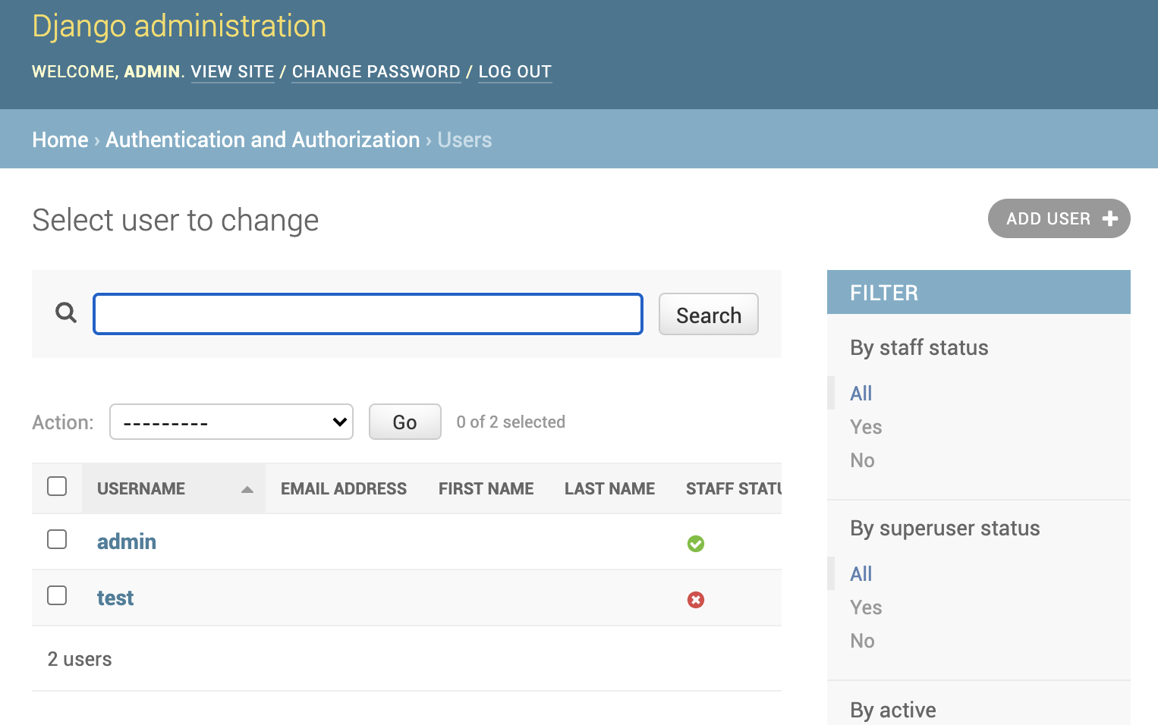This screenshot has height=725, width=1158.
Task: Open the VIEW SITE link
Action: pos(232,71)
